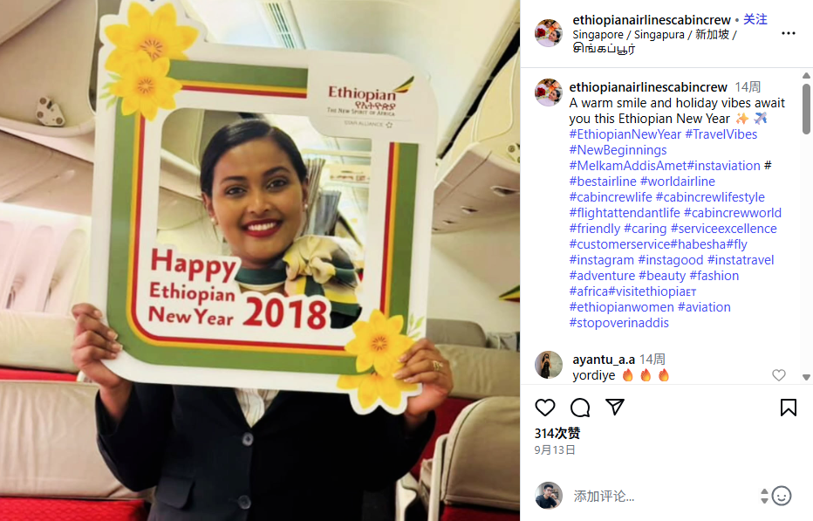This screenshot has width=813, height=521.
Task: Click the ayantu_a.a username
Action: tap(604, 359)
